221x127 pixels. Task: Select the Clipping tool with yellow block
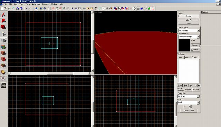point(3,72)
